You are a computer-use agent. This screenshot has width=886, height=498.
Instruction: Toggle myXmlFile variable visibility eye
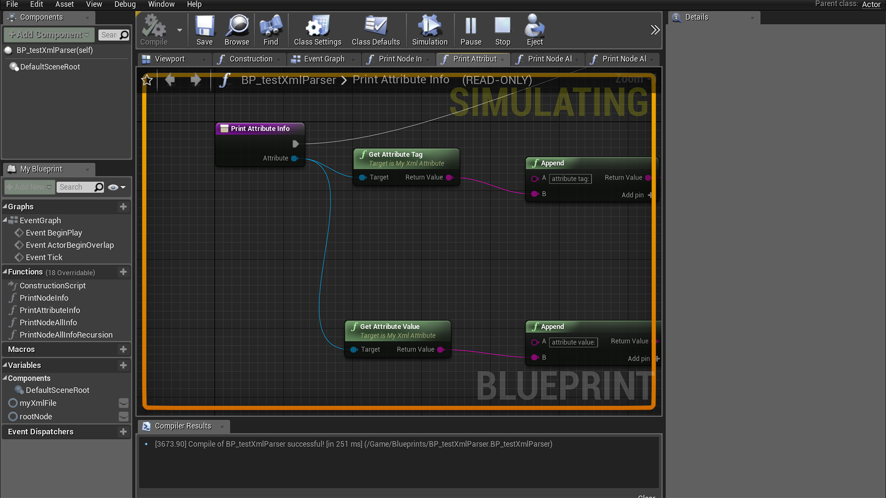(x=123, y=403)
